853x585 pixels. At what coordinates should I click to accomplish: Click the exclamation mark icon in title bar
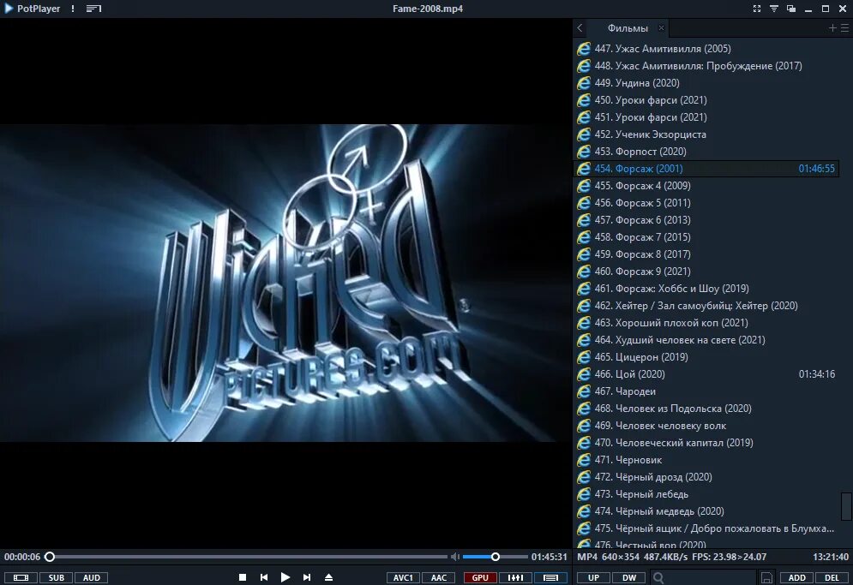point(73,9)
